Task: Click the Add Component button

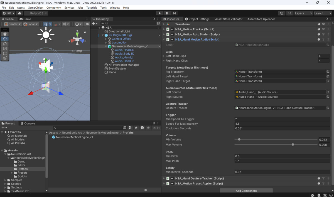Action: pos(246,190)
